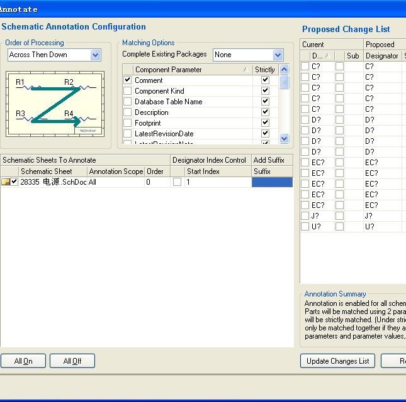This screenshot has width=406, height=402.
Task: Click the Z-pattern processing order preview image
Action: pyautogui.click(x=55, y=104)
